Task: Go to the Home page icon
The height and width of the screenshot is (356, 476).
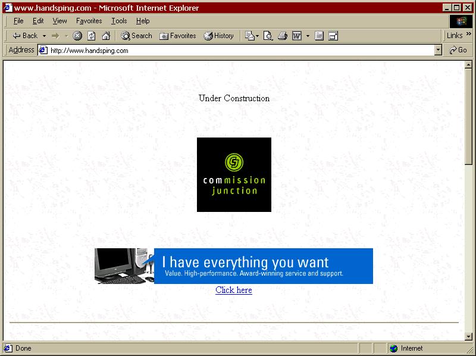Action: click(105, 36)
